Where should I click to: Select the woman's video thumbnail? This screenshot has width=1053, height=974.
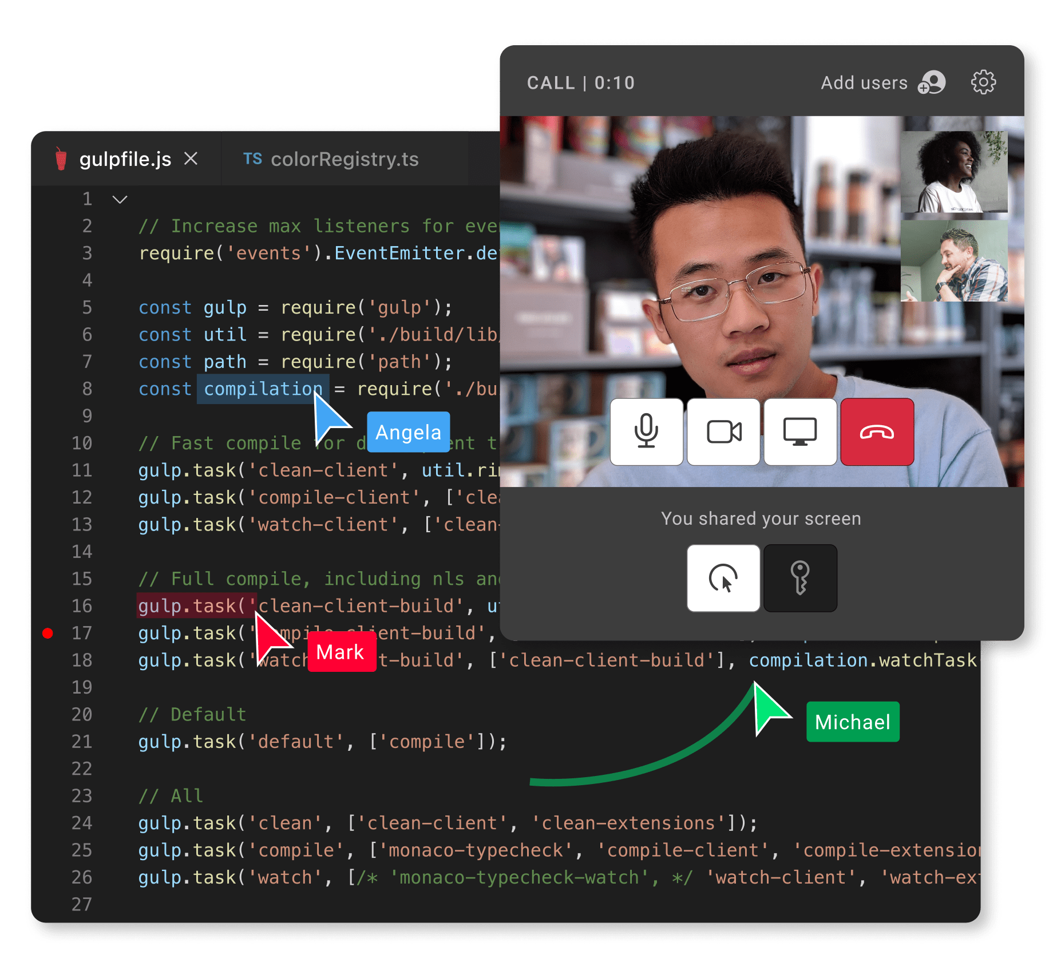(x=953, y=172)
